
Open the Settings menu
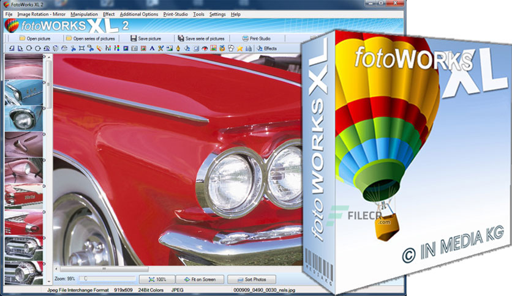(x=217, y=14)
